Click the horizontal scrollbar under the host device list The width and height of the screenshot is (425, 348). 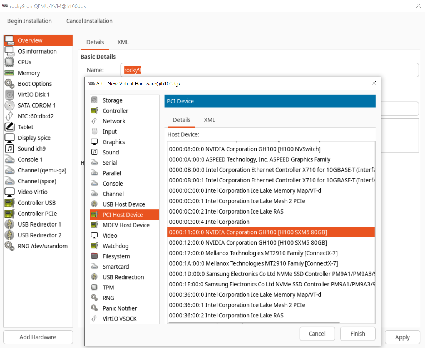[254, 323]
